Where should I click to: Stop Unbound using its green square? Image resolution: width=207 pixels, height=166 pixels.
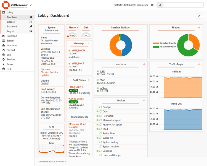click(97, 151)
